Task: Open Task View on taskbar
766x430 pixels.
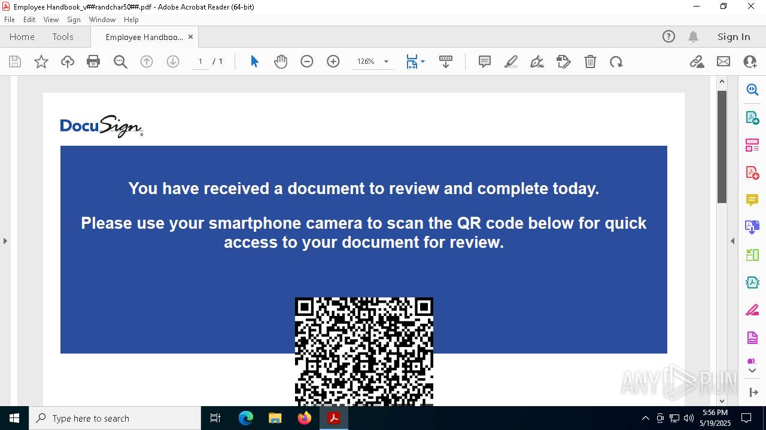Action: coord(215,418)
